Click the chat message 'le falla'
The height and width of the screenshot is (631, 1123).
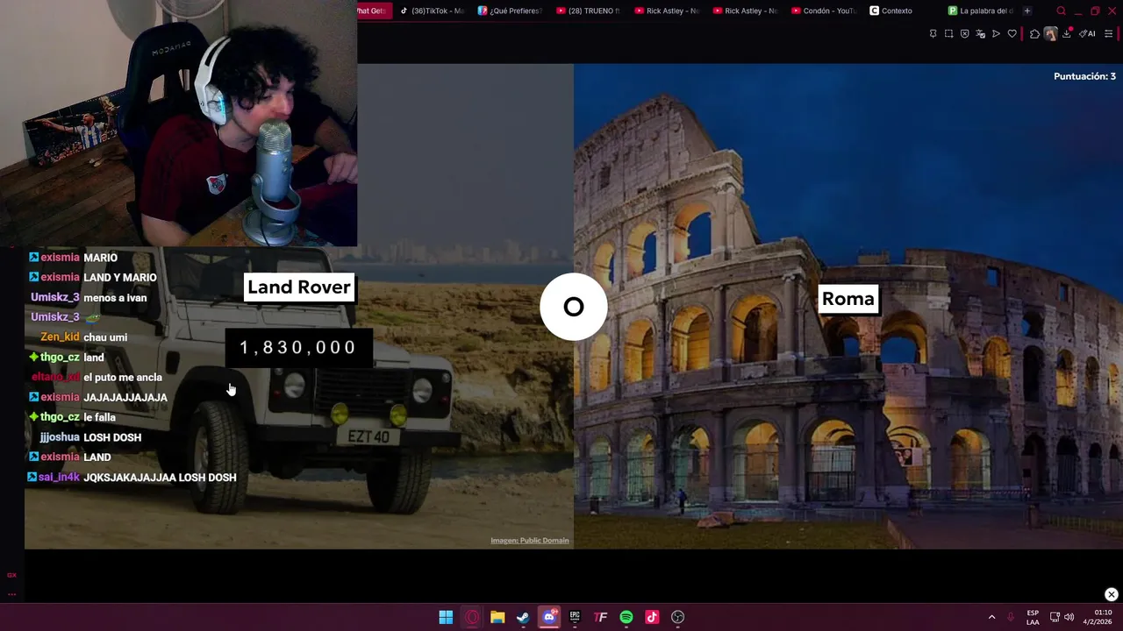pyautogui.click(x=99, y=418)
